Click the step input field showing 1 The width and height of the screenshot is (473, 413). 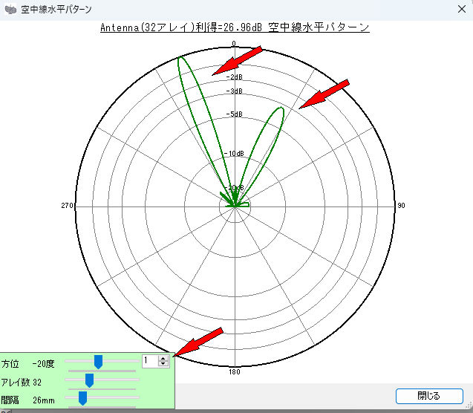[x=149, y=361]
